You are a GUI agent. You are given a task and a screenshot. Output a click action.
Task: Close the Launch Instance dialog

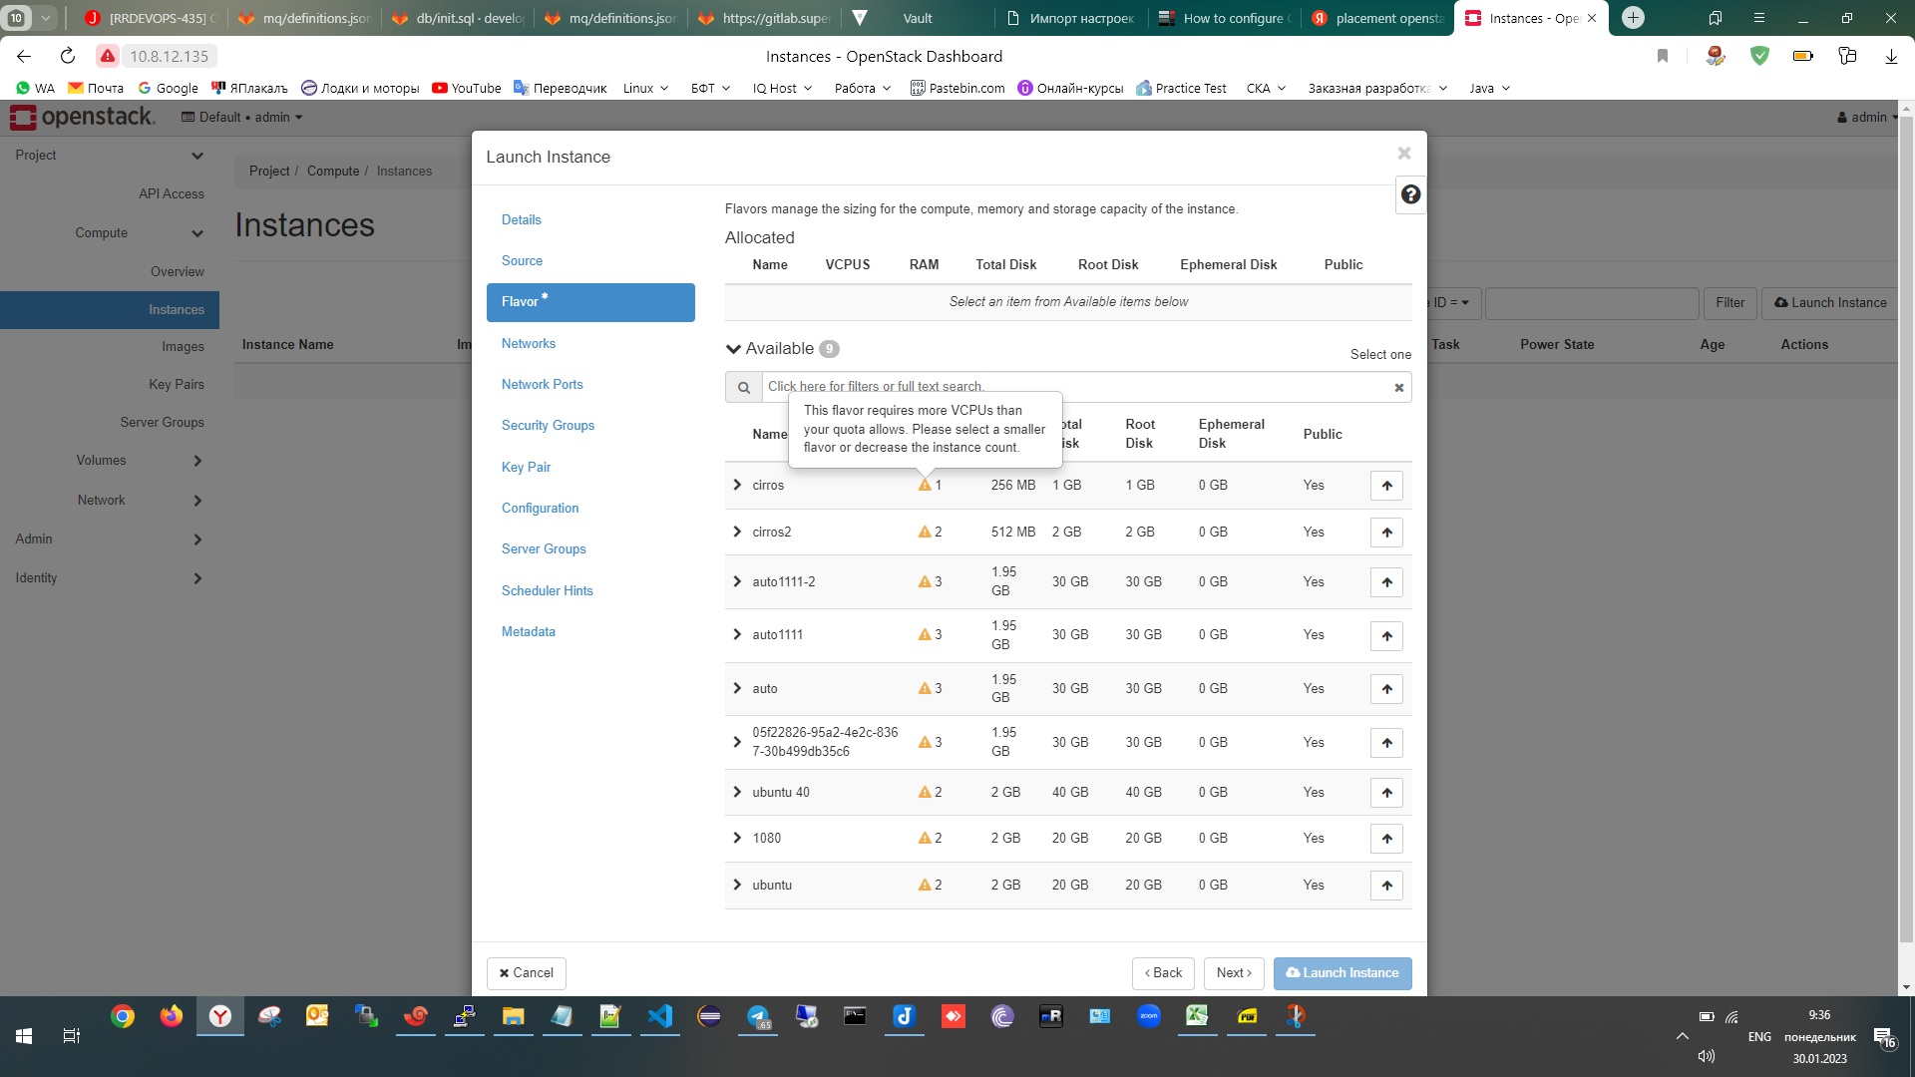(1403, 154)
